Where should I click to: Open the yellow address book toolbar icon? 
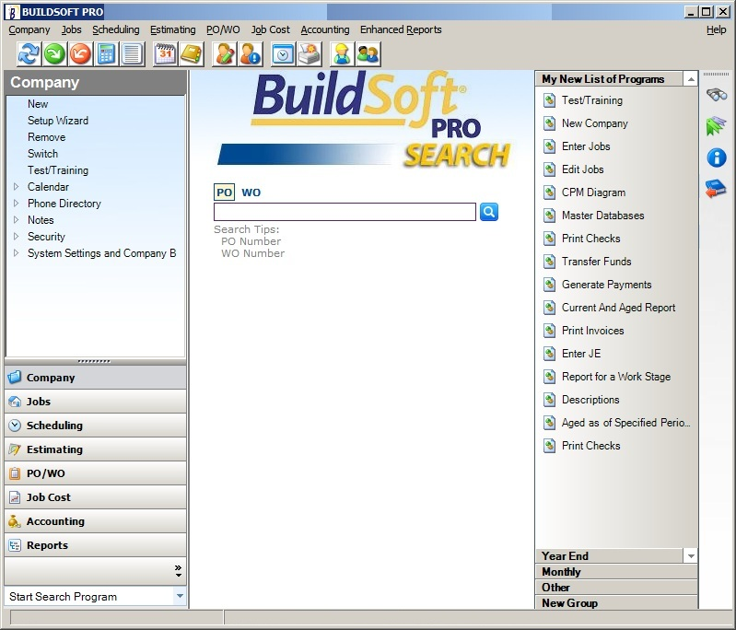coord(191,54)
